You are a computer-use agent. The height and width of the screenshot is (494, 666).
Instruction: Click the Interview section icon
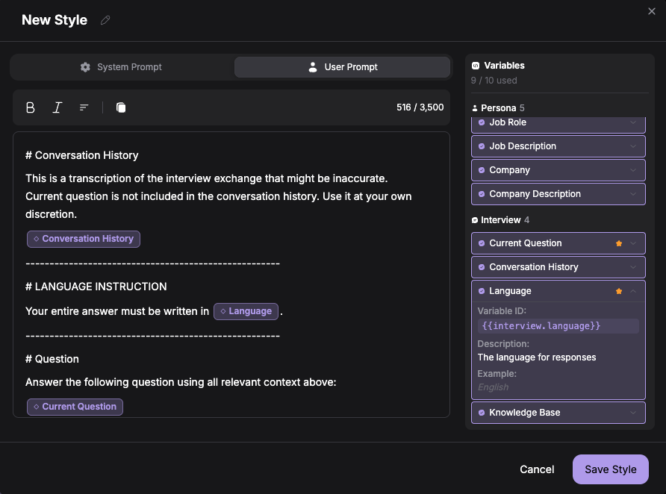[x=475, y=219]
